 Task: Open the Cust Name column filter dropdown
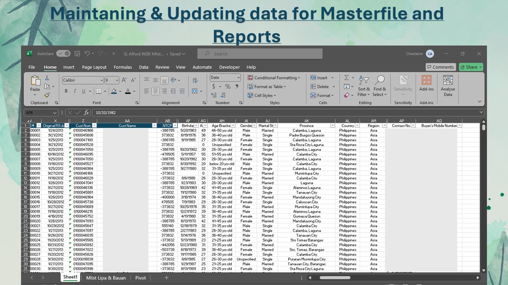point(154,125)
